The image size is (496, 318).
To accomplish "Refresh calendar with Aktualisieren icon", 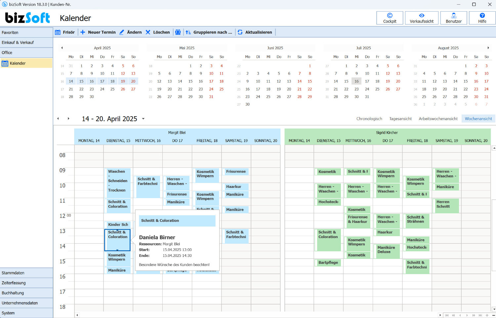I will coord(240,32).
